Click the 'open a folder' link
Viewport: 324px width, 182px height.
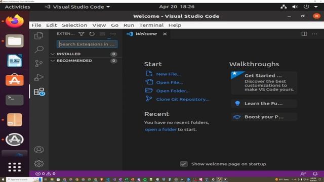click(161, 129)
